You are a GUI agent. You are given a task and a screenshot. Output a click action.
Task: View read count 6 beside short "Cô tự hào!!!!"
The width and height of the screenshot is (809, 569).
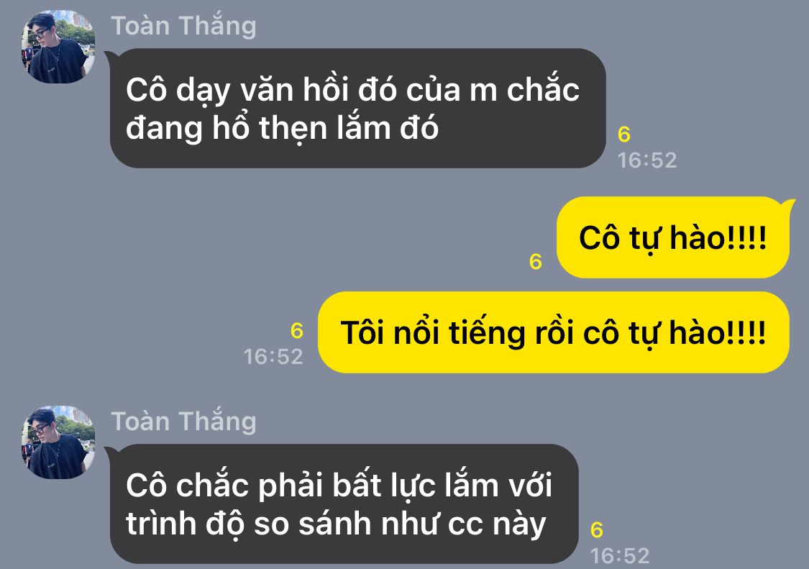[536, 262]
